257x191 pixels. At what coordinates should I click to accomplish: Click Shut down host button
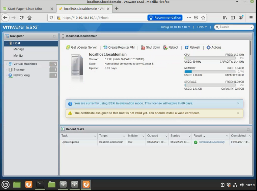[x=150, y=47]
